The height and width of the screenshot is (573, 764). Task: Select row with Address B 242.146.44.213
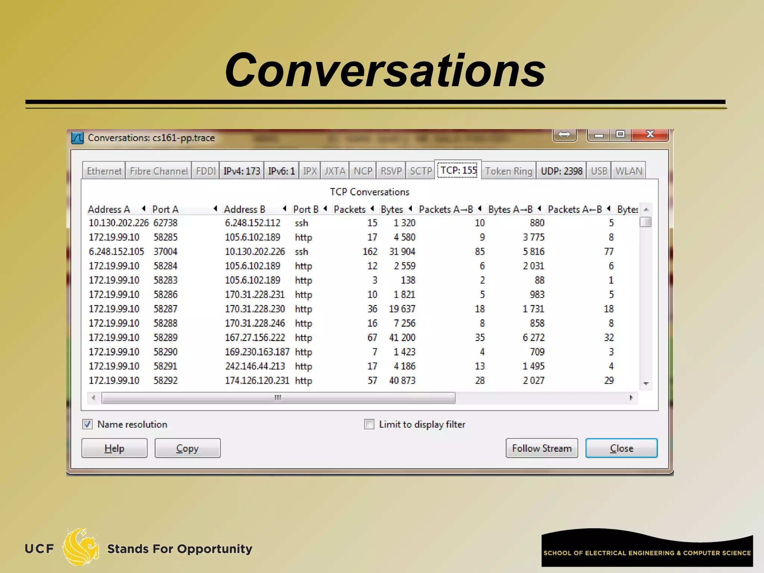(363, 366)
